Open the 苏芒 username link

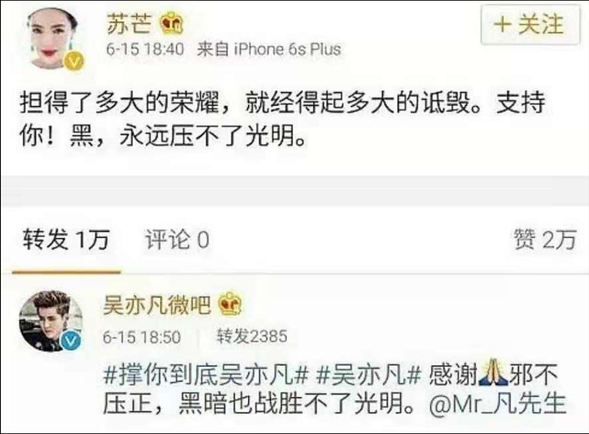130,24
